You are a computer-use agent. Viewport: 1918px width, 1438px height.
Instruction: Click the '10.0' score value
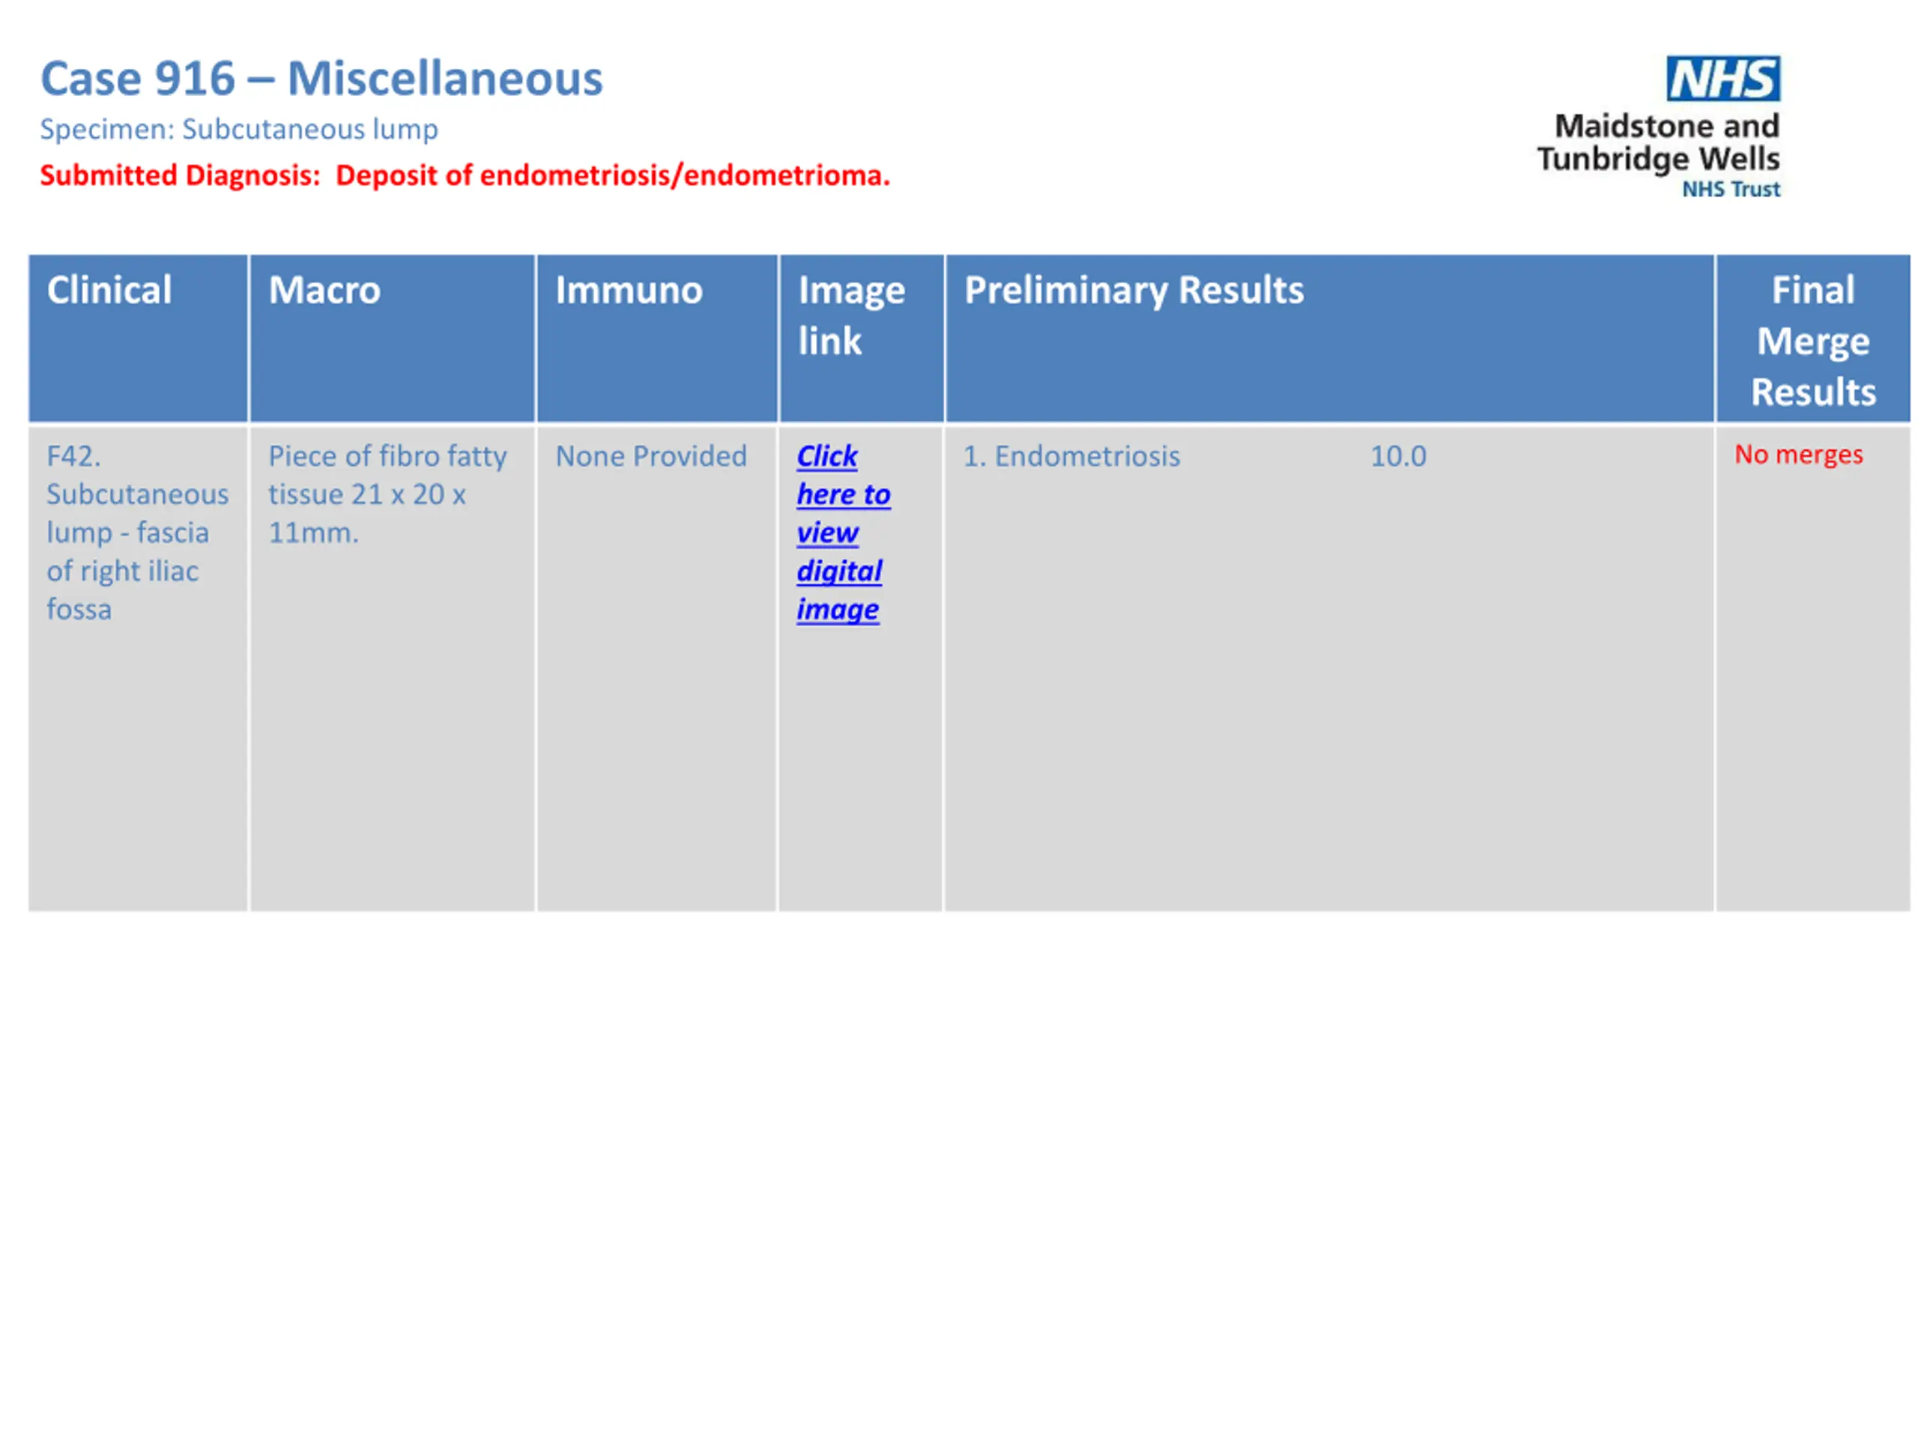pyautogui.click(x=1398, y=456)
